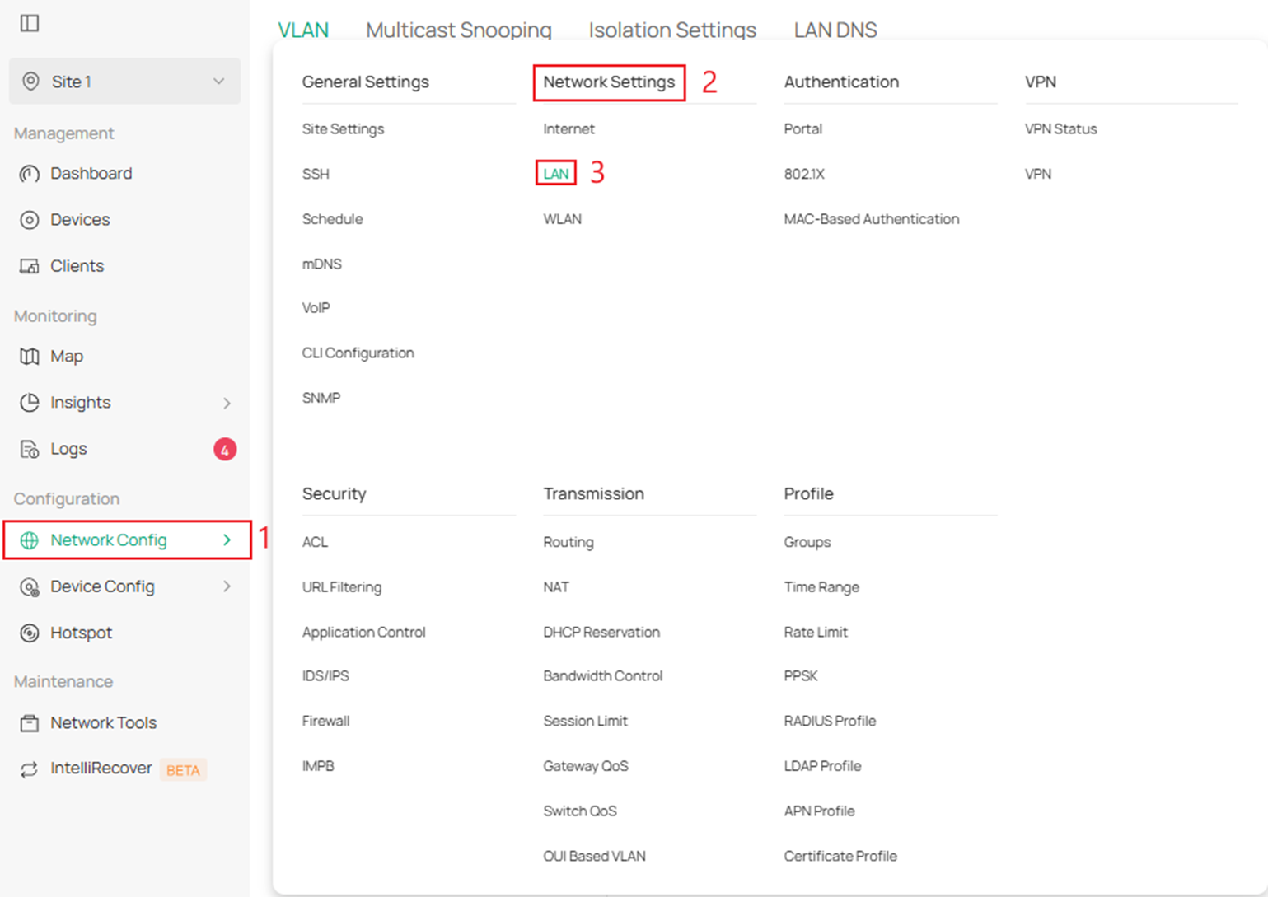The image size is (1268, 897).
Task: Expand the Site 1 selector
Action: 218,82
